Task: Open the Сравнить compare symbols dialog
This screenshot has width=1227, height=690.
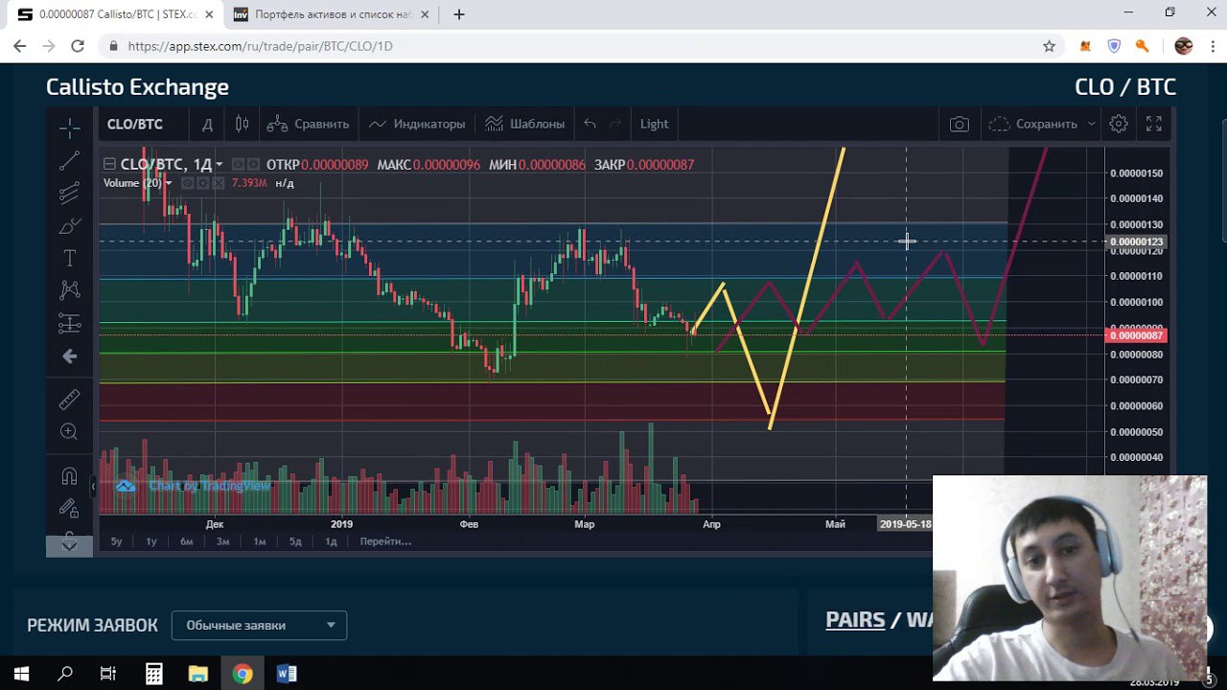Action: [x=308, y=124]
